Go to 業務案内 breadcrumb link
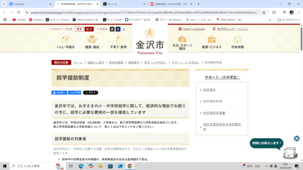This screenshot has height=170, width=303. coord(134,63)
